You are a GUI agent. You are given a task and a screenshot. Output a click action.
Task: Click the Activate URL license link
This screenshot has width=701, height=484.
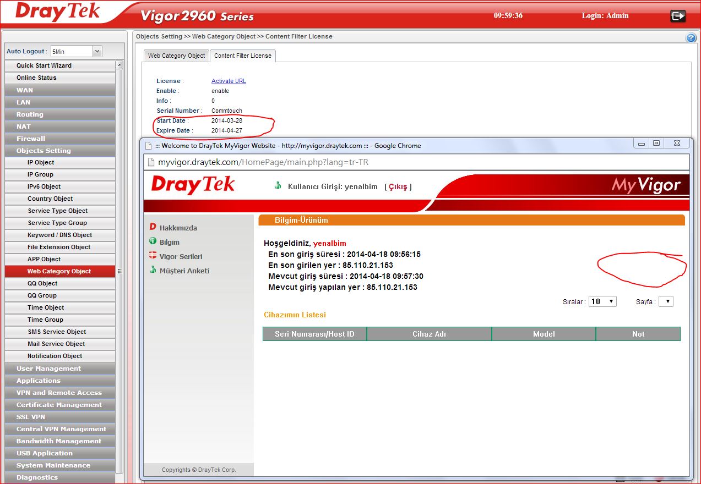click(x=229, y=81)
